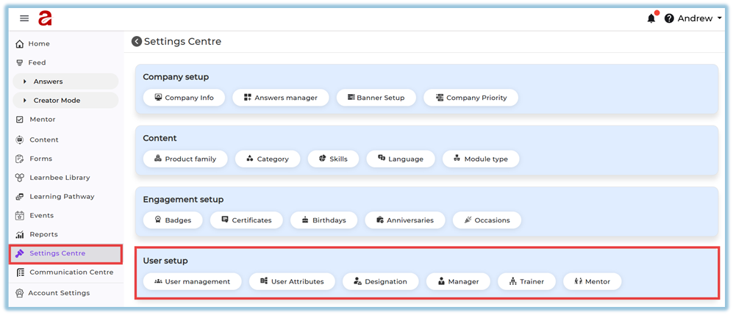This screenshot has width=733, height=315.
Task: Click the notification bell icon
Action: pos(651,18)
